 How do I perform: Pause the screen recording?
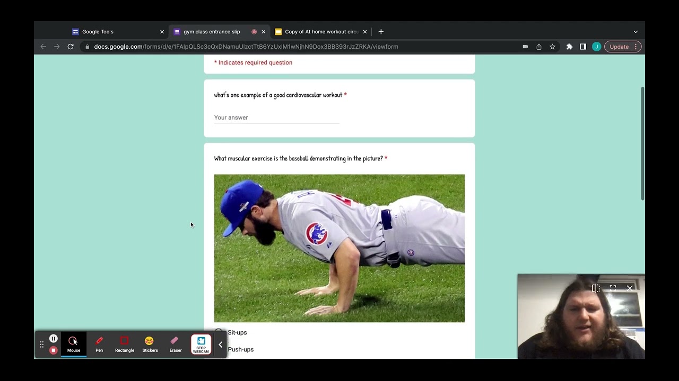tap(54, 339)
